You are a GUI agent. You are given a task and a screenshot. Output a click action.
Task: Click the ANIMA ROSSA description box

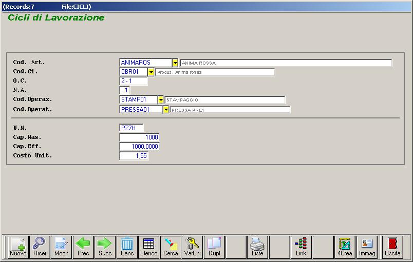(286, 63)
